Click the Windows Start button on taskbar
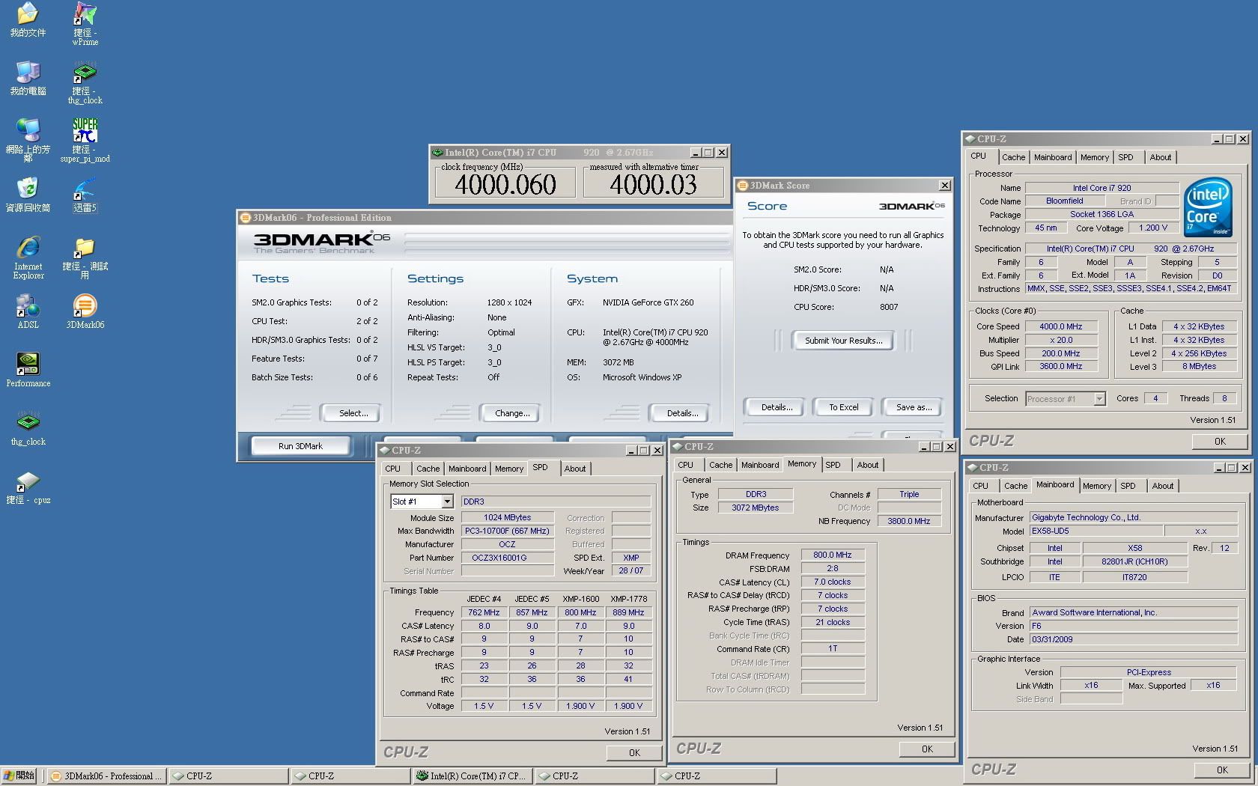This screenshot has height=786, width=1258. point(19,776)
